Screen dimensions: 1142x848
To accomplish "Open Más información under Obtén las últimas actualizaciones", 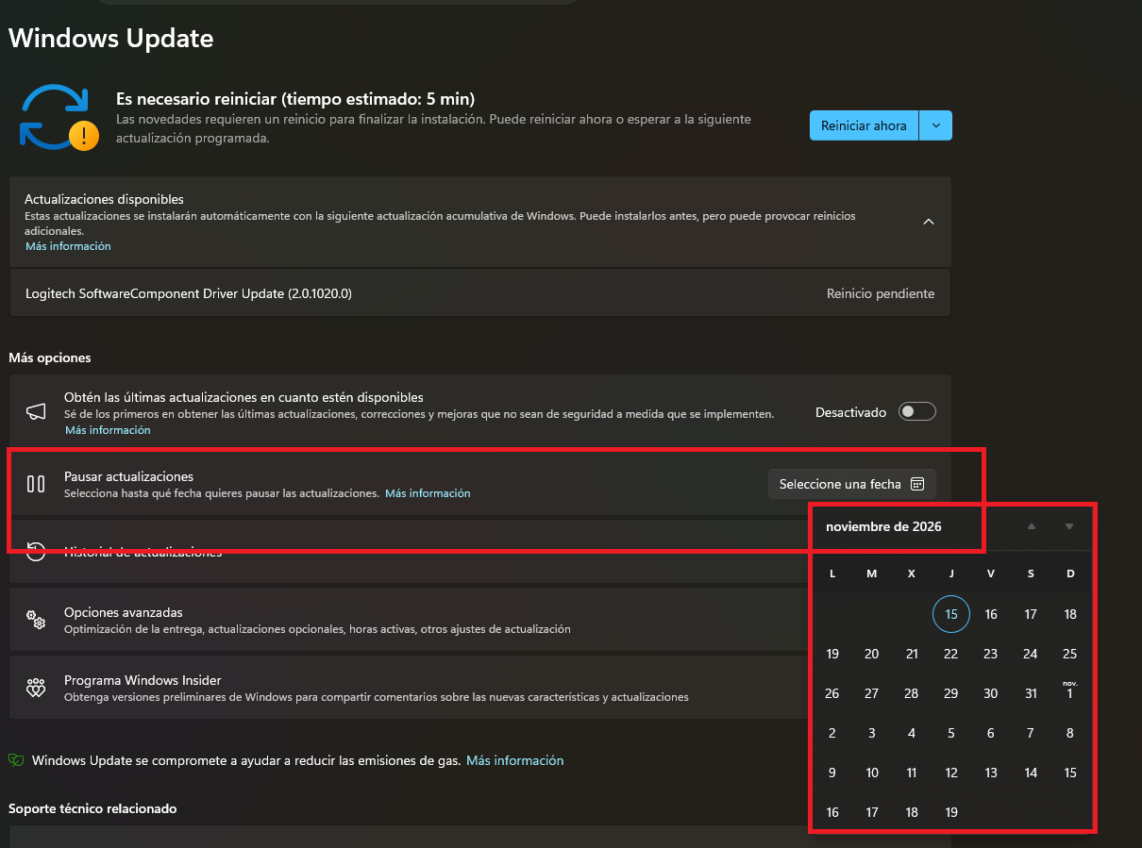I will pos(108,430).
